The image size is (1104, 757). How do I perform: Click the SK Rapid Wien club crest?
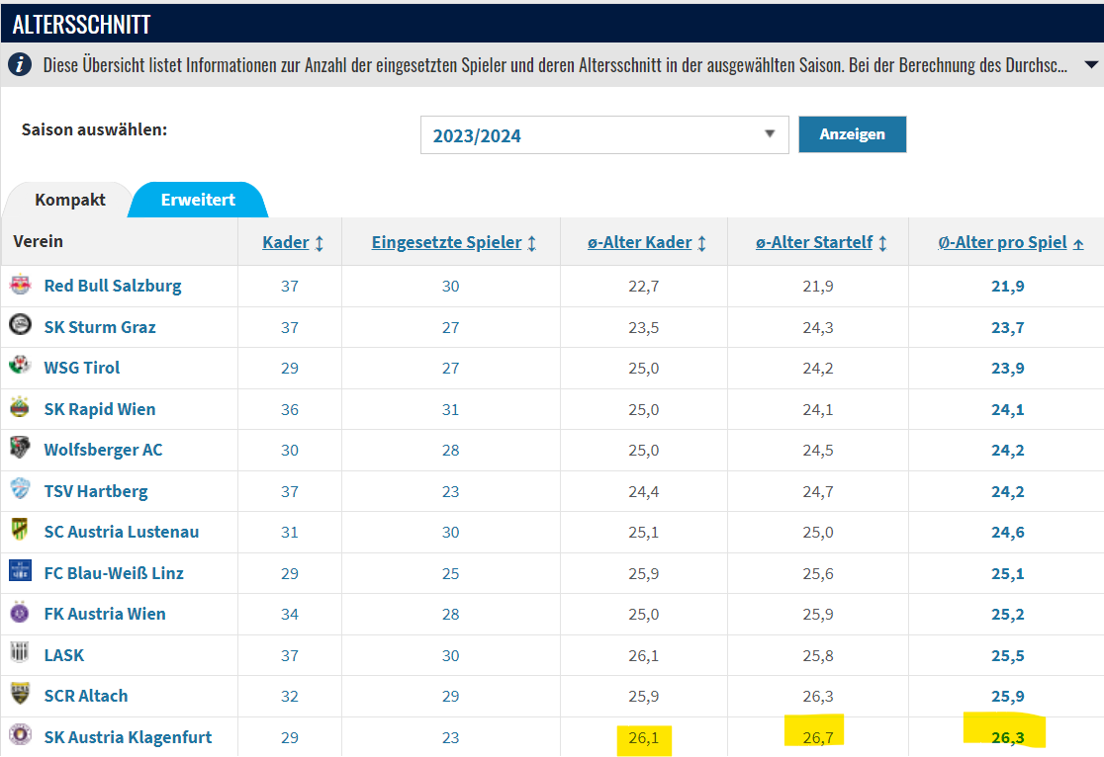point(20,408)
